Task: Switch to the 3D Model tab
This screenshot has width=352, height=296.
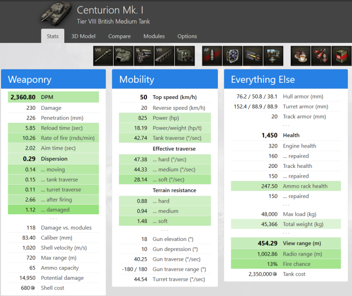Action: [83, 36]
